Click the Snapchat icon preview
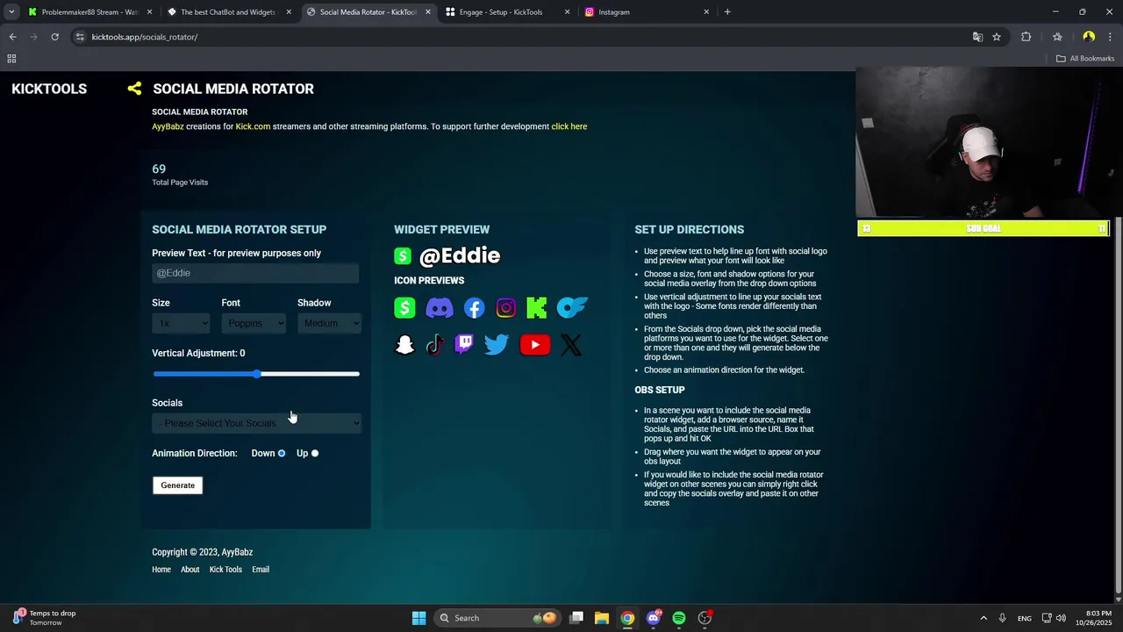 coord(404,345)
